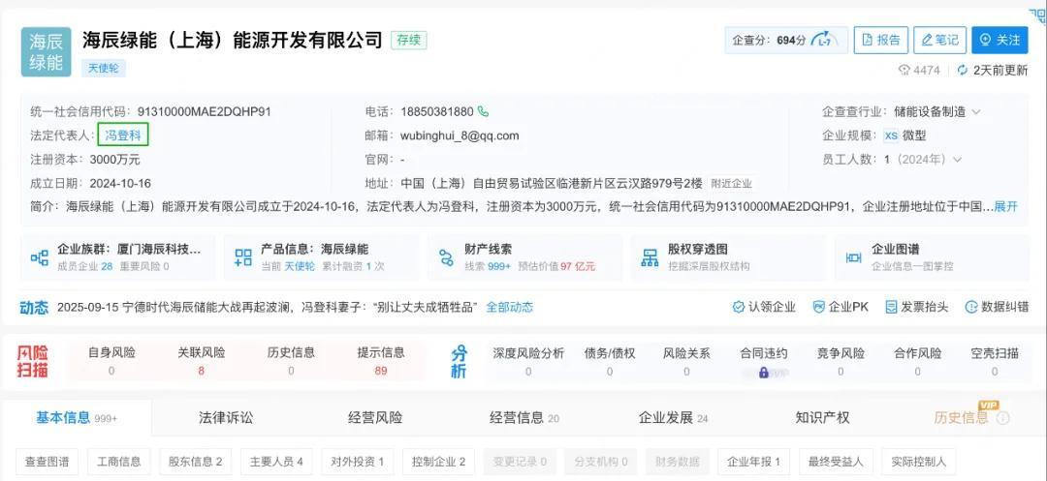Click the 最终受益人 sub-tab button

[x=836, y=462]
